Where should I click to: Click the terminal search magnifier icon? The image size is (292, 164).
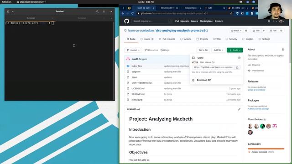coord(97,11)
